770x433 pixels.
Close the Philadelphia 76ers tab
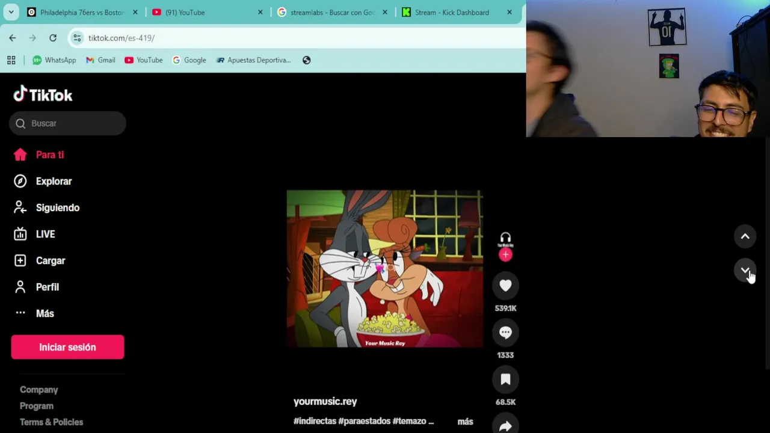[135, 12]
